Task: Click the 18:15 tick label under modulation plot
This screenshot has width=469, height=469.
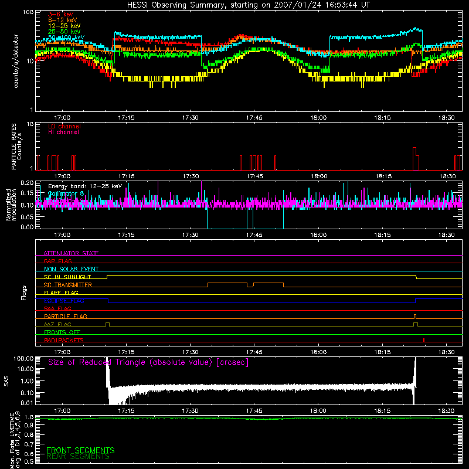Action: click(x=382, y=235)
